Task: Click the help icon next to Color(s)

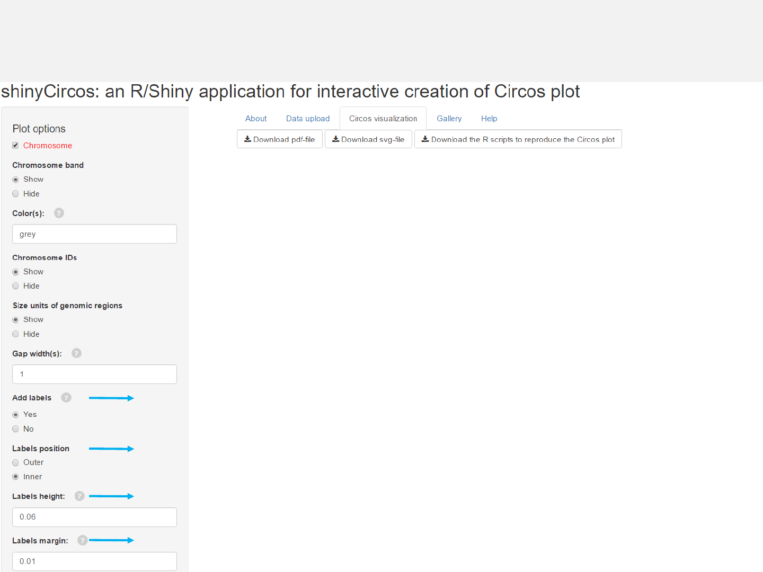Action: 59,213
